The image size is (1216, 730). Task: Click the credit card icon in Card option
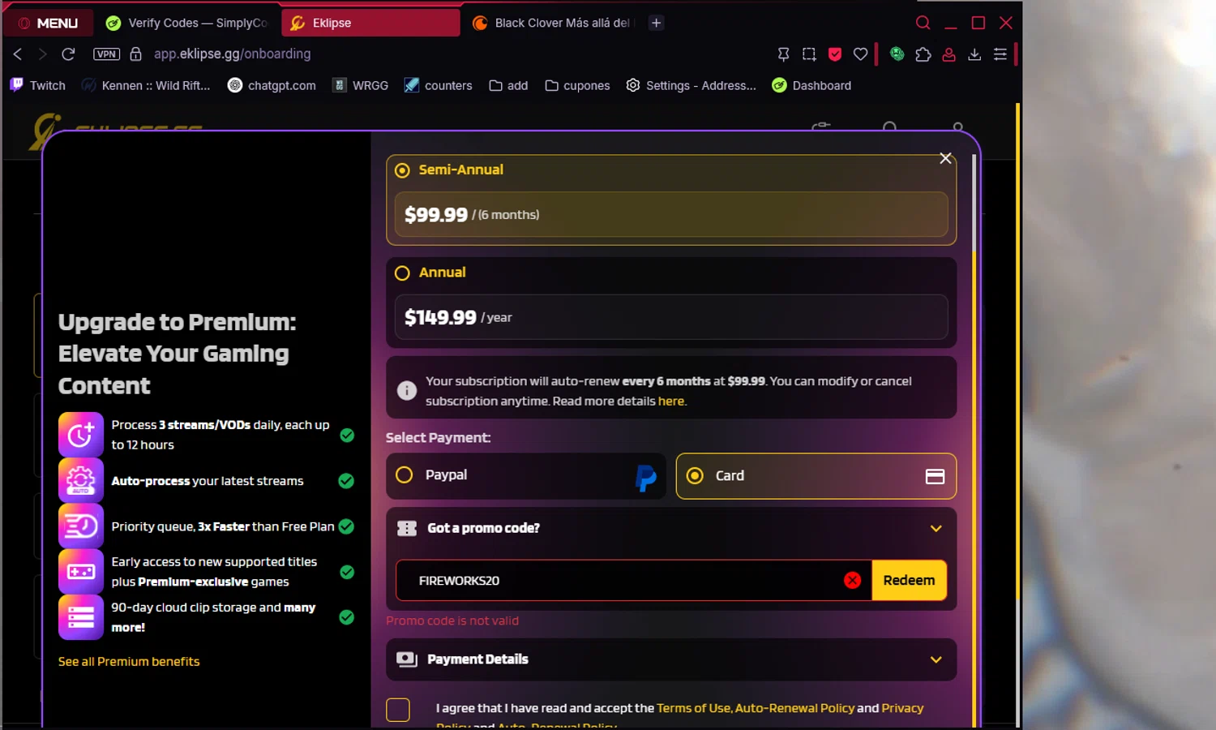(935, 476)
